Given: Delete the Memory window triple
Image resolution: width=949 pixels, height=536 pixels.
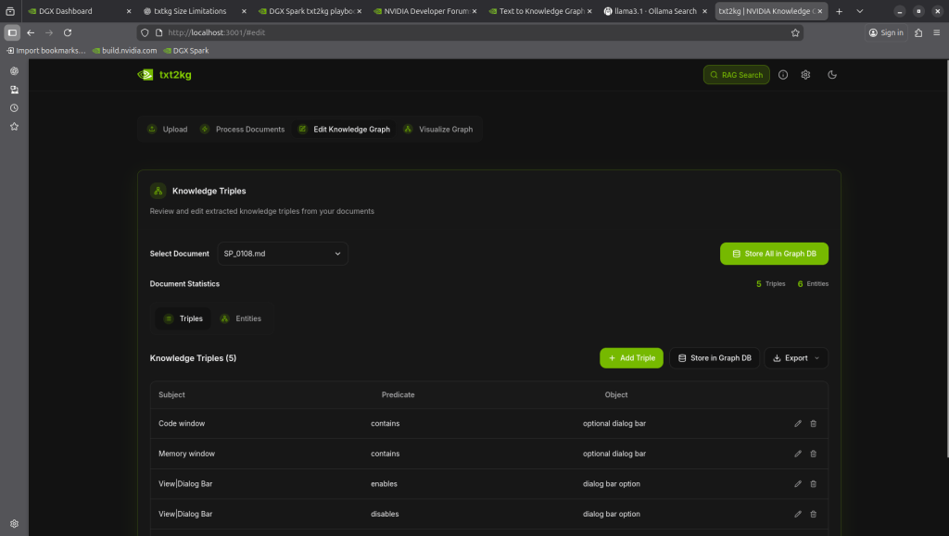Looking at the screenshot, I should (x=814, y=454).
